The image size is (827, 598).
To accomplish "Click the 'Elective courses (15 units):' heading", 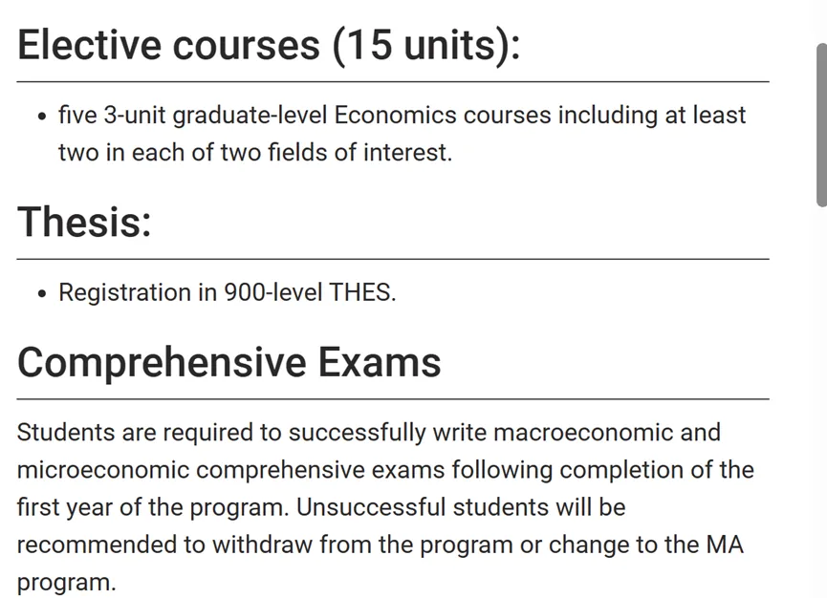I will [269, 45].
